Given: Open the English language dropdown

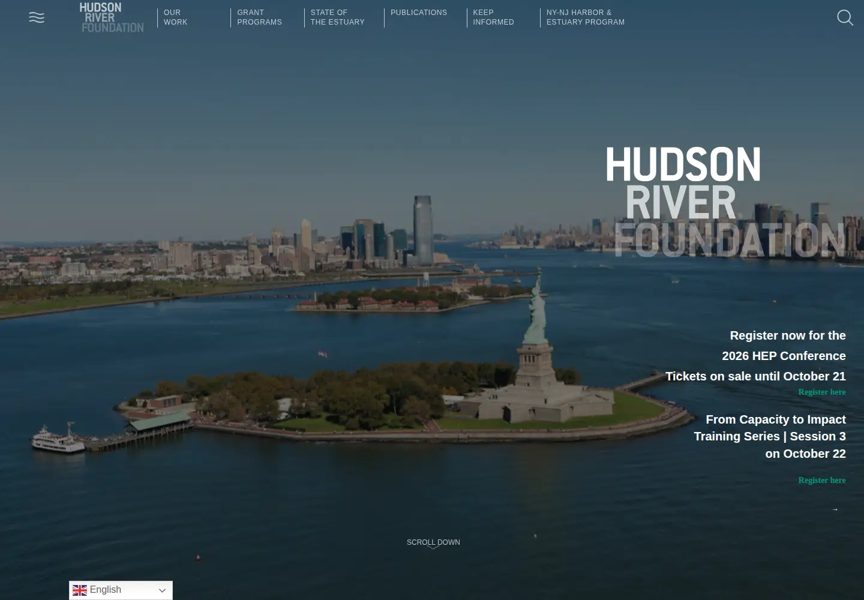Looking at the screenshot, I should [x=121, y=590].
